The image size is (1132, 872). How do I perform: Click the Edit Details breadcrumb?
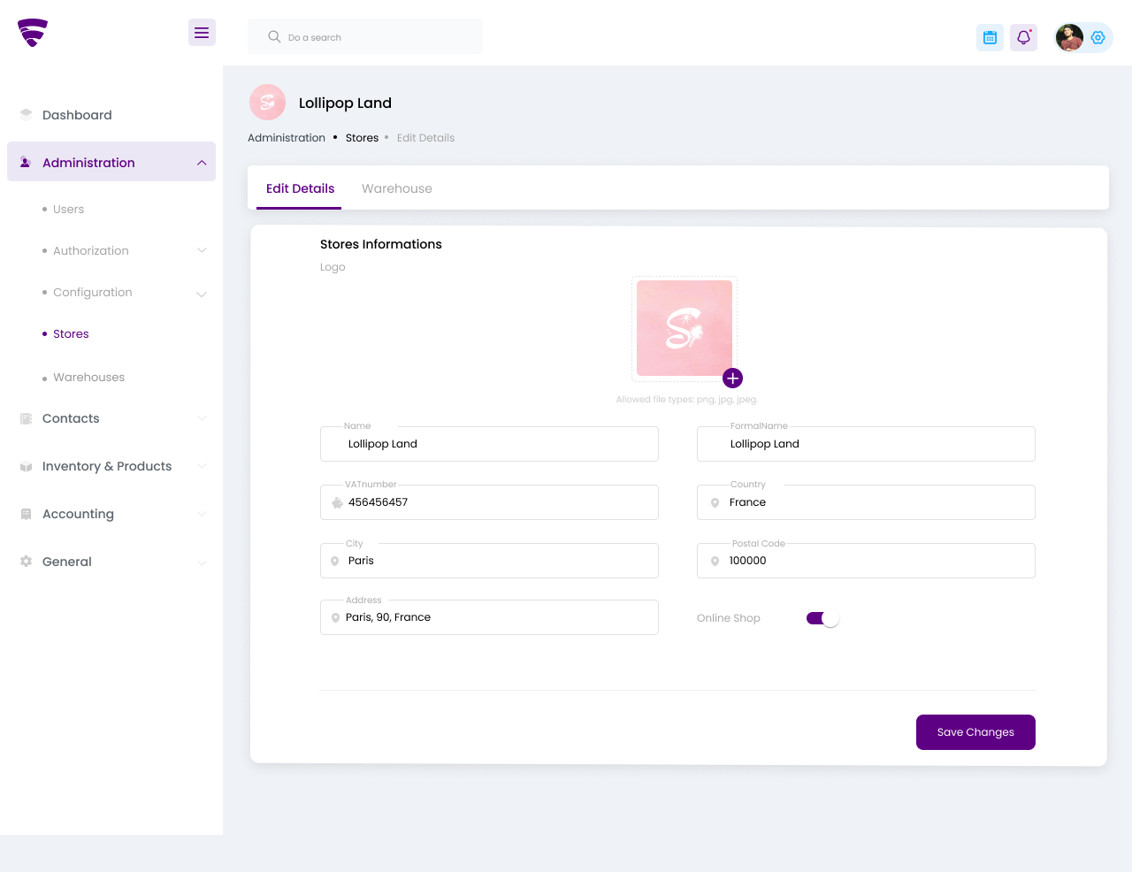pyautogui.click(x=425, y=138)
